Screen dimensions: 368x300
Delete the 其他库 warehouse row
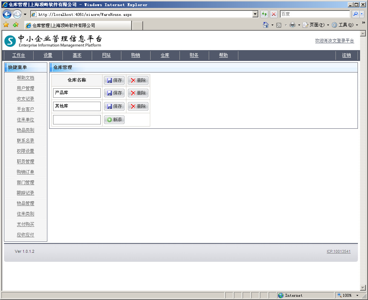[x=138, y=106]
